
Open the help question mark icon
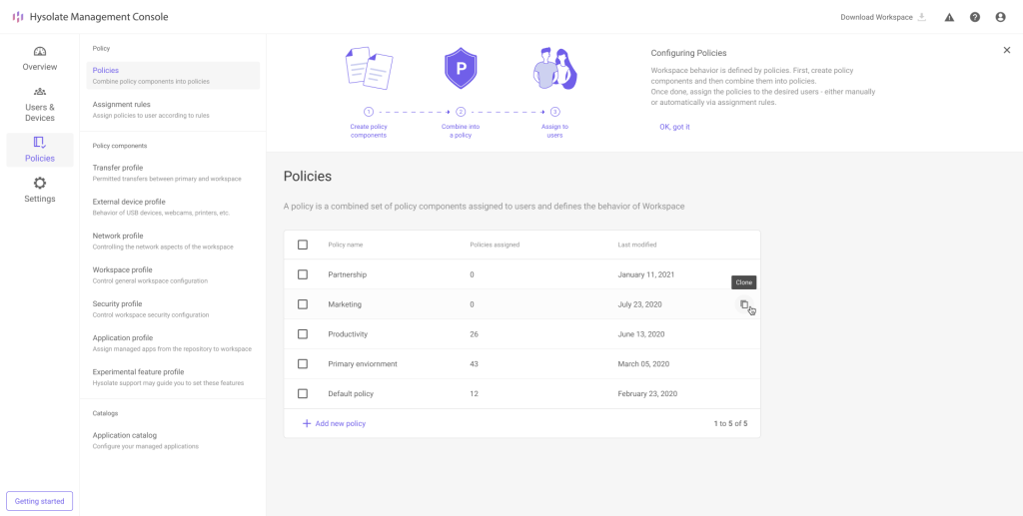(975, 17)
